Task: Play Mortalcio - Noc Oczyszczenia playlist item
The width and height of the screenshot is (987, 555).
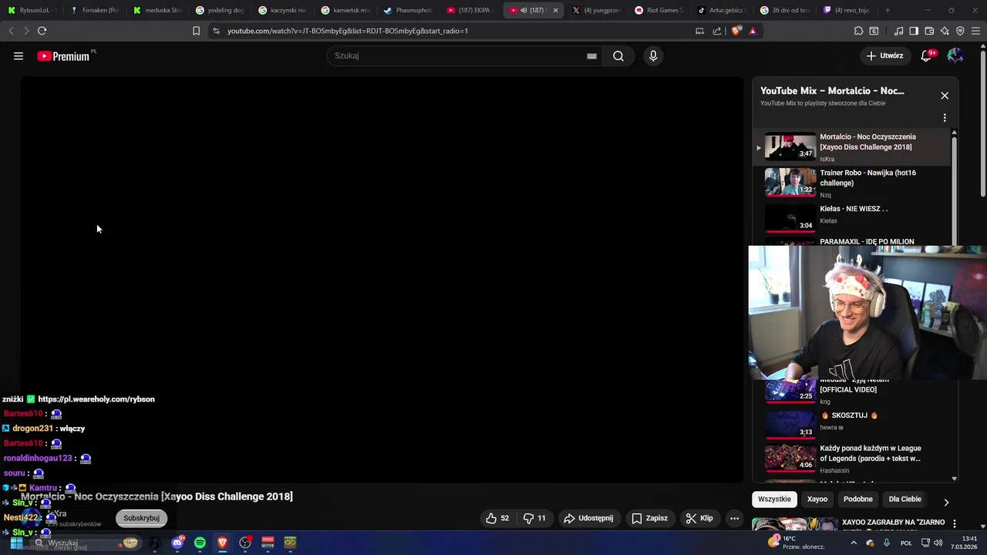Action: coord(852,146)
